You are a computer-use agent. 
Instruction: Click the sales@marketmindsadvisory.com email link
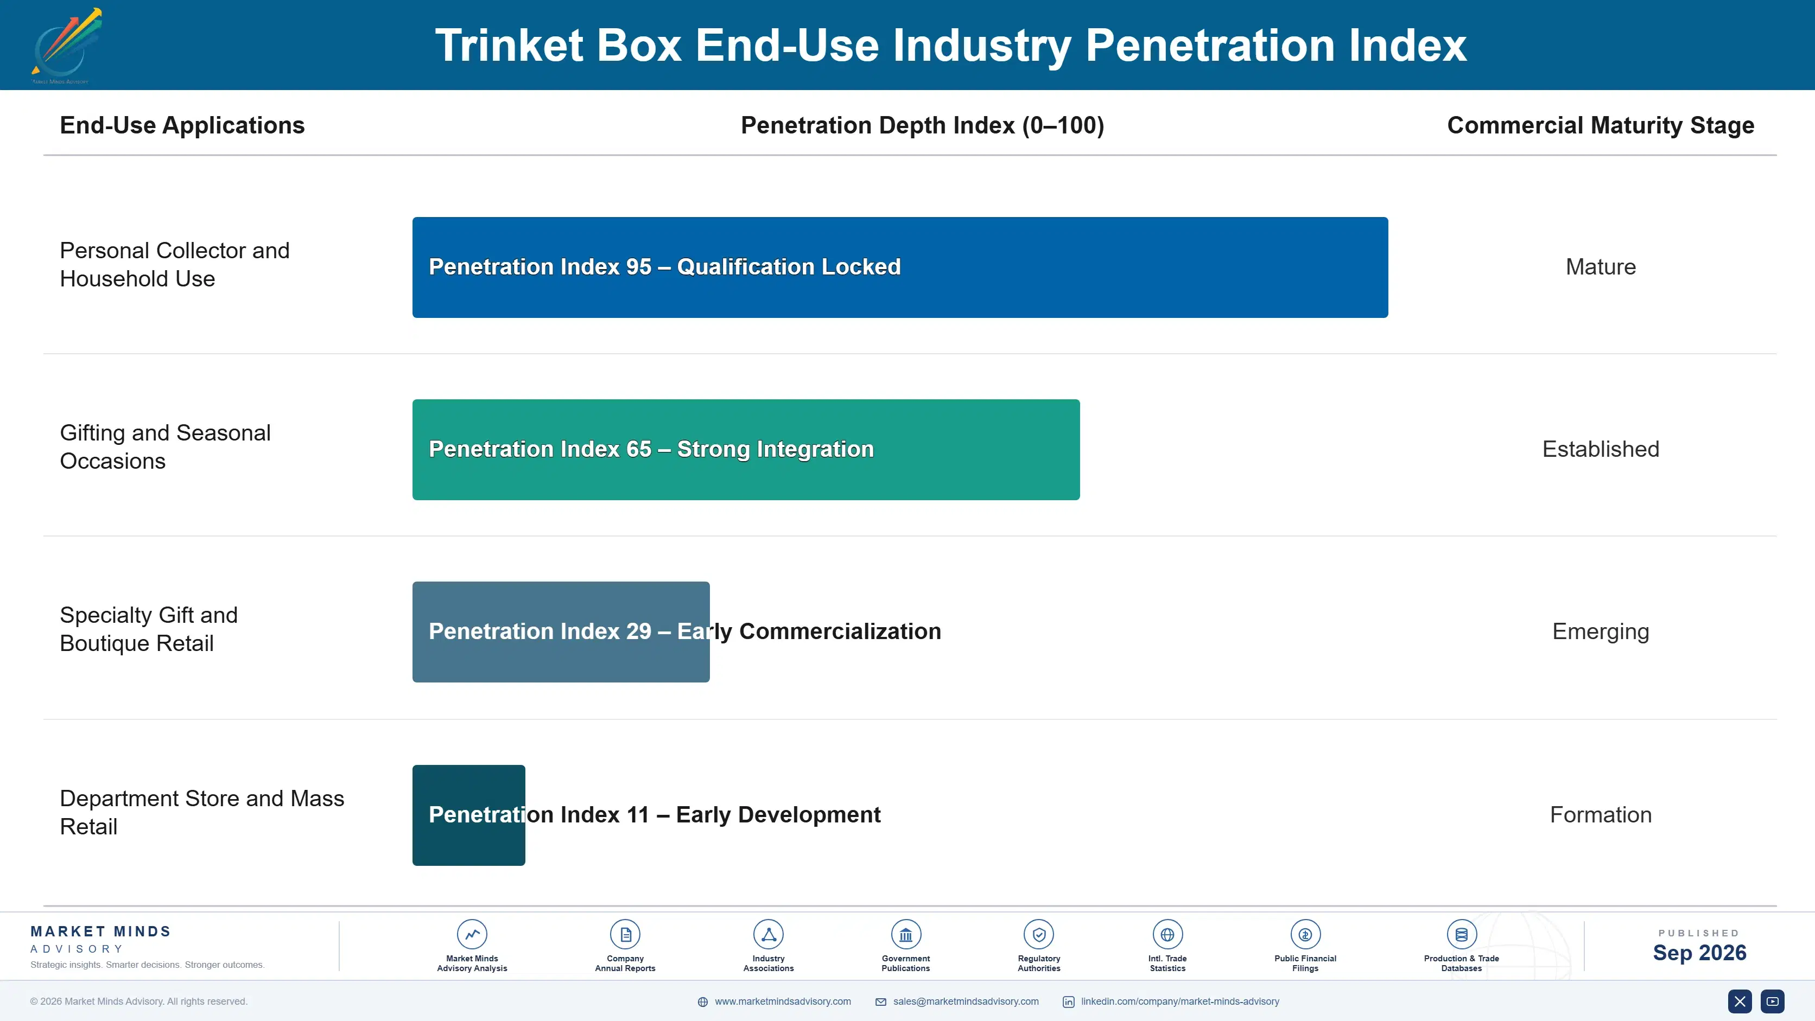[966, 1001]
